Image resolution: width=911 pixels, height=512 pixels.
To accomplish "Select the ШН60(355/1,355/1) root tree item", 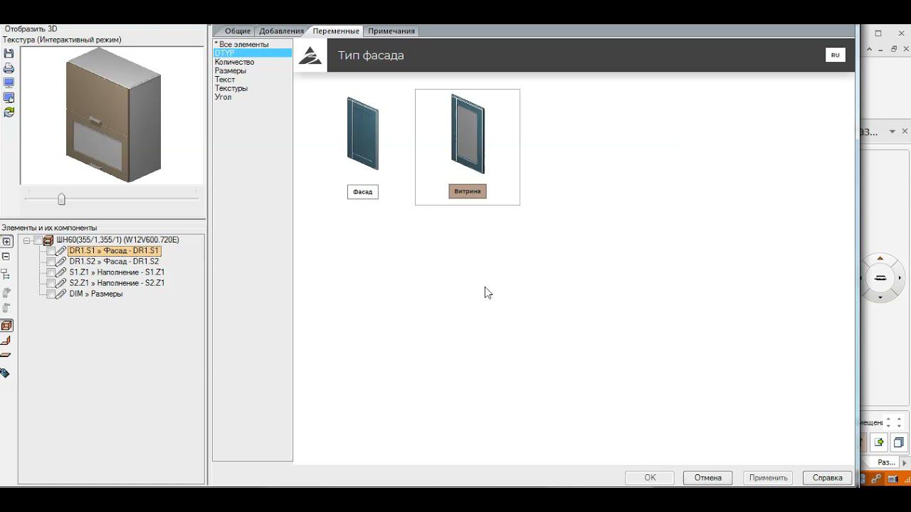I will pos(117,240).
